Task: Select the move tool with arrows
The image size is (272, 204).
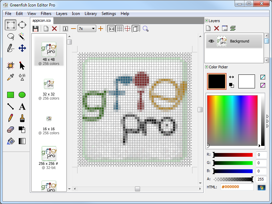Action: (x=22, y=48)
